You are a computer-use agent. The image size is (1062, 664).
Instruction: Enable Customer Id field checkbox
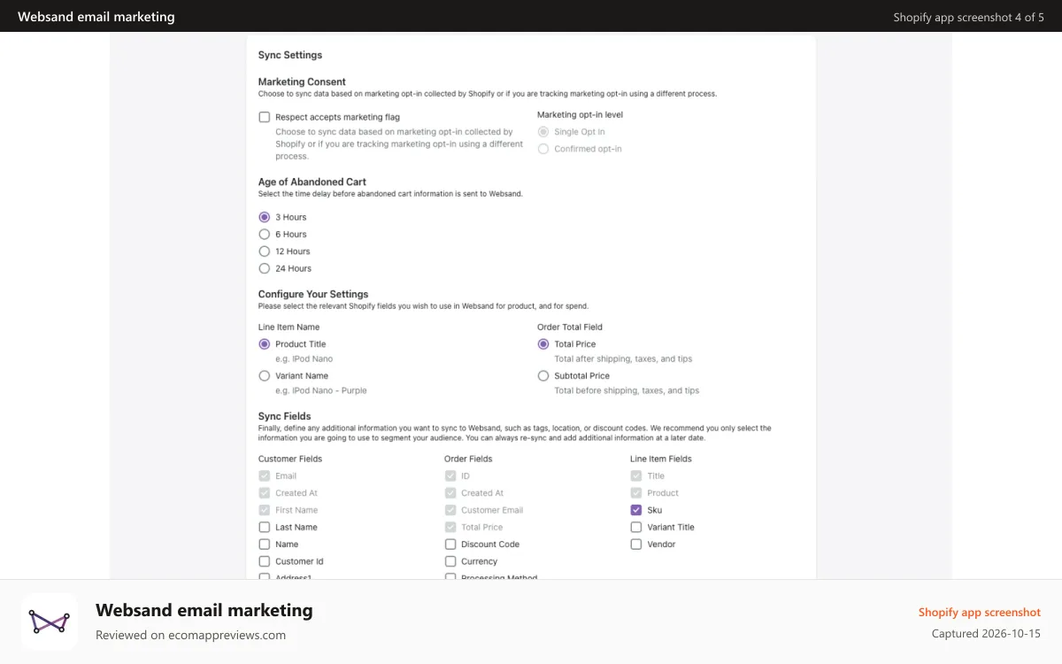264,561
